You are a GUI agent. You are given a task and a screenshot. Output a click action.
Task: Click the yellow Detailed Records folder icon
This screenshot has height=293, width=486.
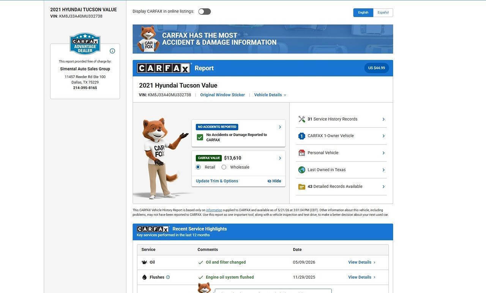(302, 187)
